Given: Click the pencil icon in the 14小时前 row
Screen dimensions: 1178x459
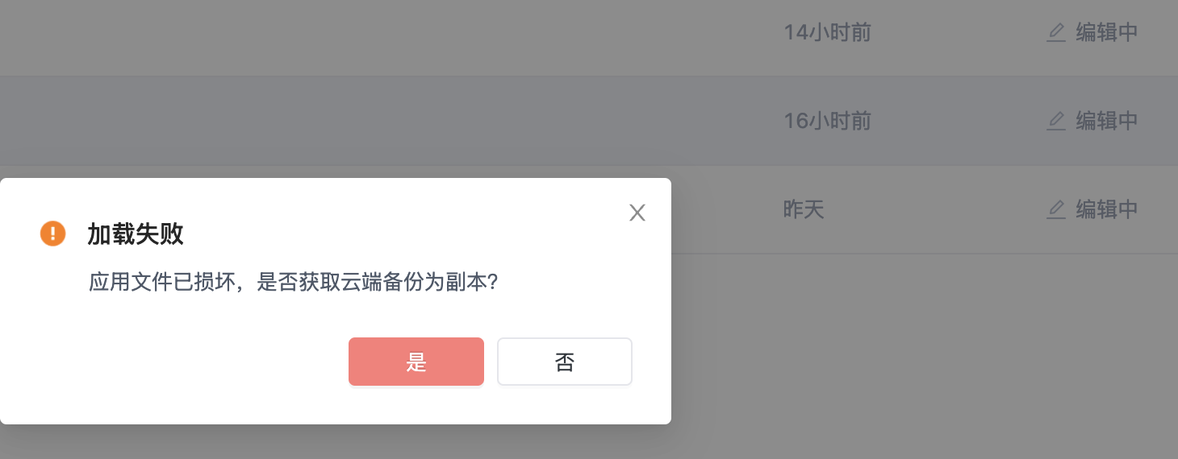Looking at the screenshot, I should click(1055, 32).
